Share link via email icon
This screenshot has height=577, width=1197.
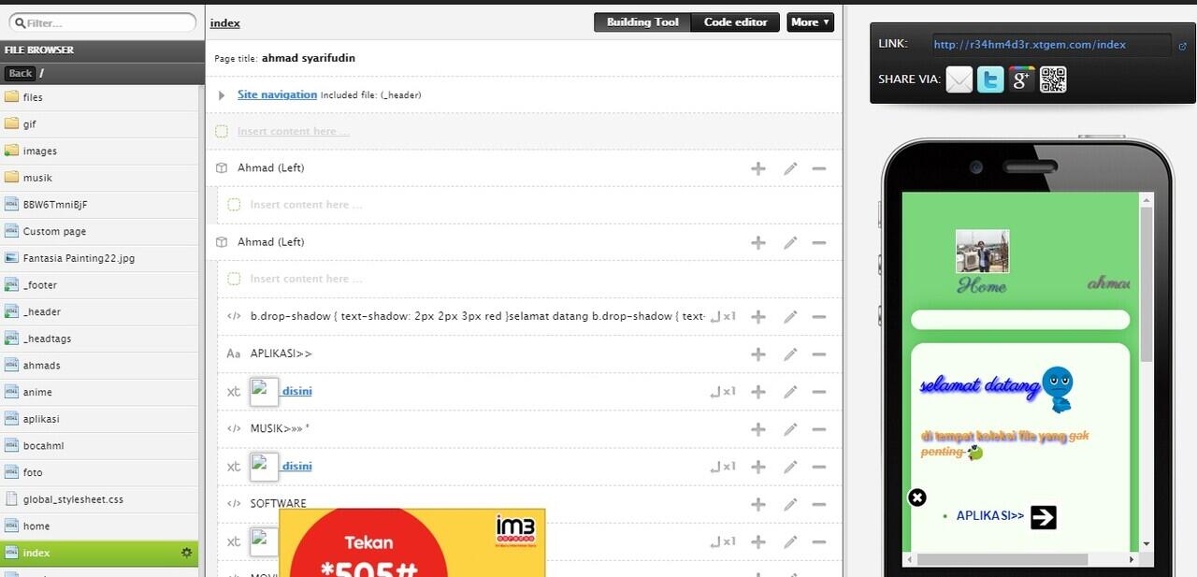(x=959, y=79)
